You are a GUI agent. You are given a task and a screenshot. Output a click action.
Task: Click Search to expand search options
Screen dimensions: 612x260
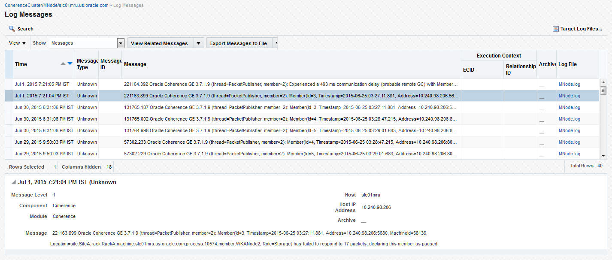(x=25, y=28)
